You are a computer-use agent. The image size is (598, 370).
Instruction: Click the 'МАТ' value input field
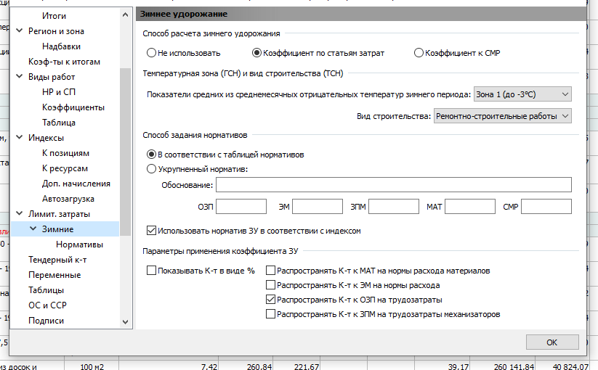[470, 206]
